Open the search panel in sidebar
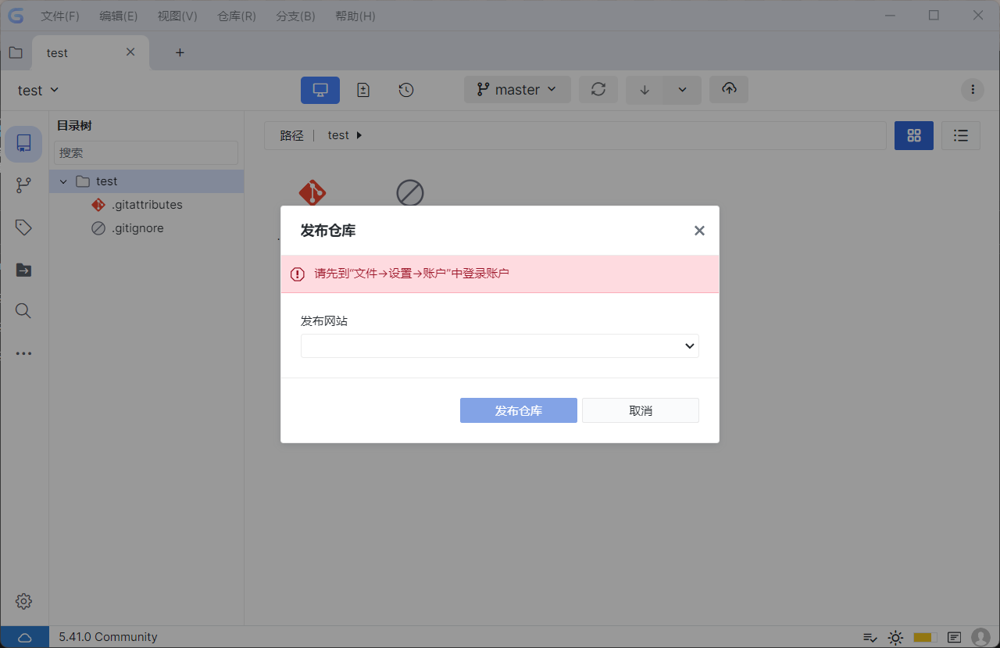 point(23,310)
